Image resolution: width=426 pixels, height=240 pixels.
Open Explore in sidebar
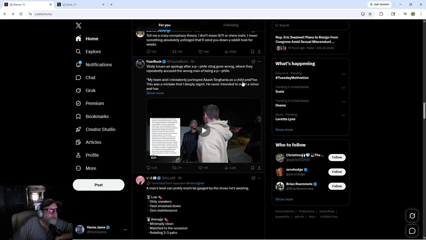[x=88, y=52]
